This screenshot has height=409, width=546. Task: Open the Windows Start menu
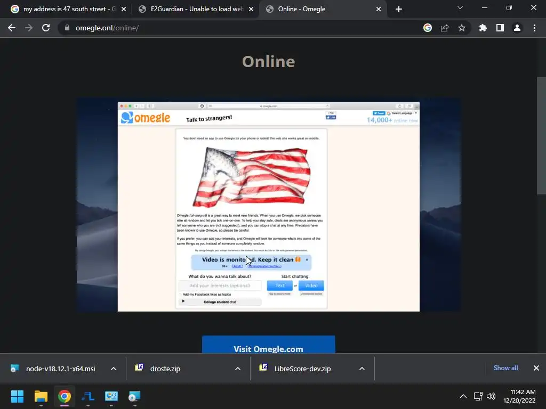pyautogui.click(x=17, y=396)
